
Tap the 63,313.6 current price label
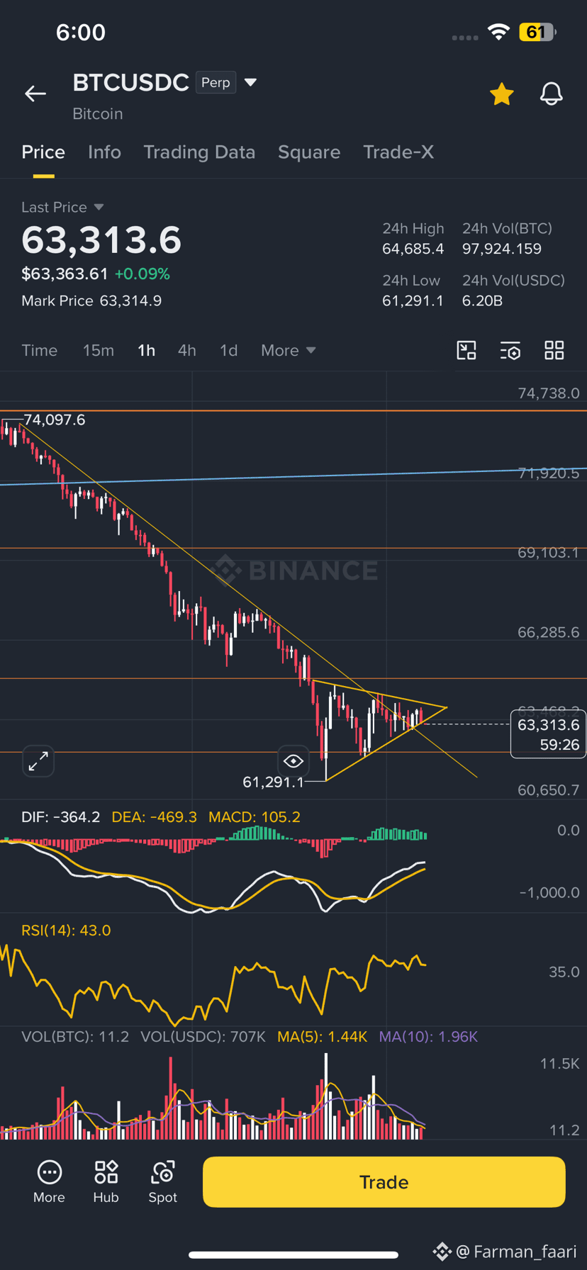[549, 734]
